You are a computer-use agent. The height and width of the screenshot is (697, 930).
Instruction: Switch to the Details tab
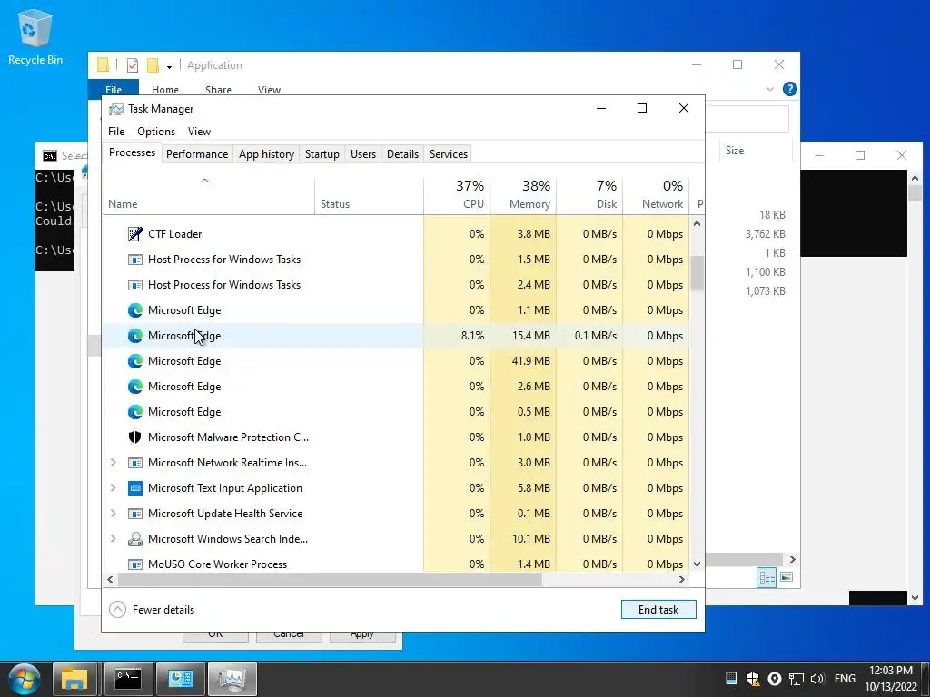pos(402,154)
